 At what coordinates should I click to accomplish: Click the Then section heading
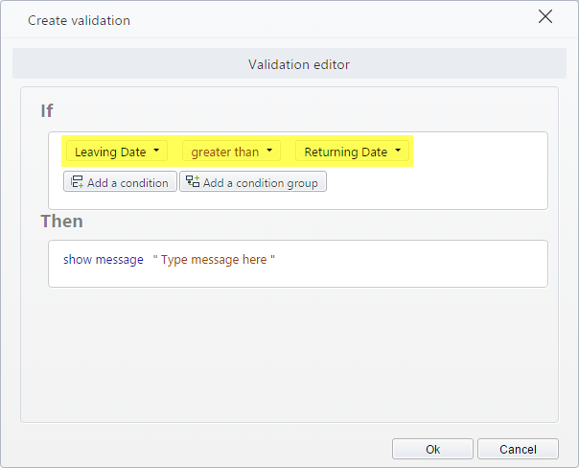(x=61, y=222)
